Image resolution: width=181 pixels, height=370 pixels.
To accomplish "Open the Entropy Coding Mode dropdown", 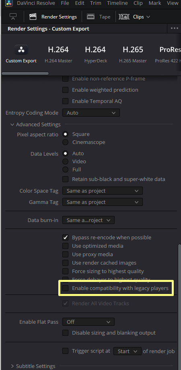I will (x=91, y=113).
